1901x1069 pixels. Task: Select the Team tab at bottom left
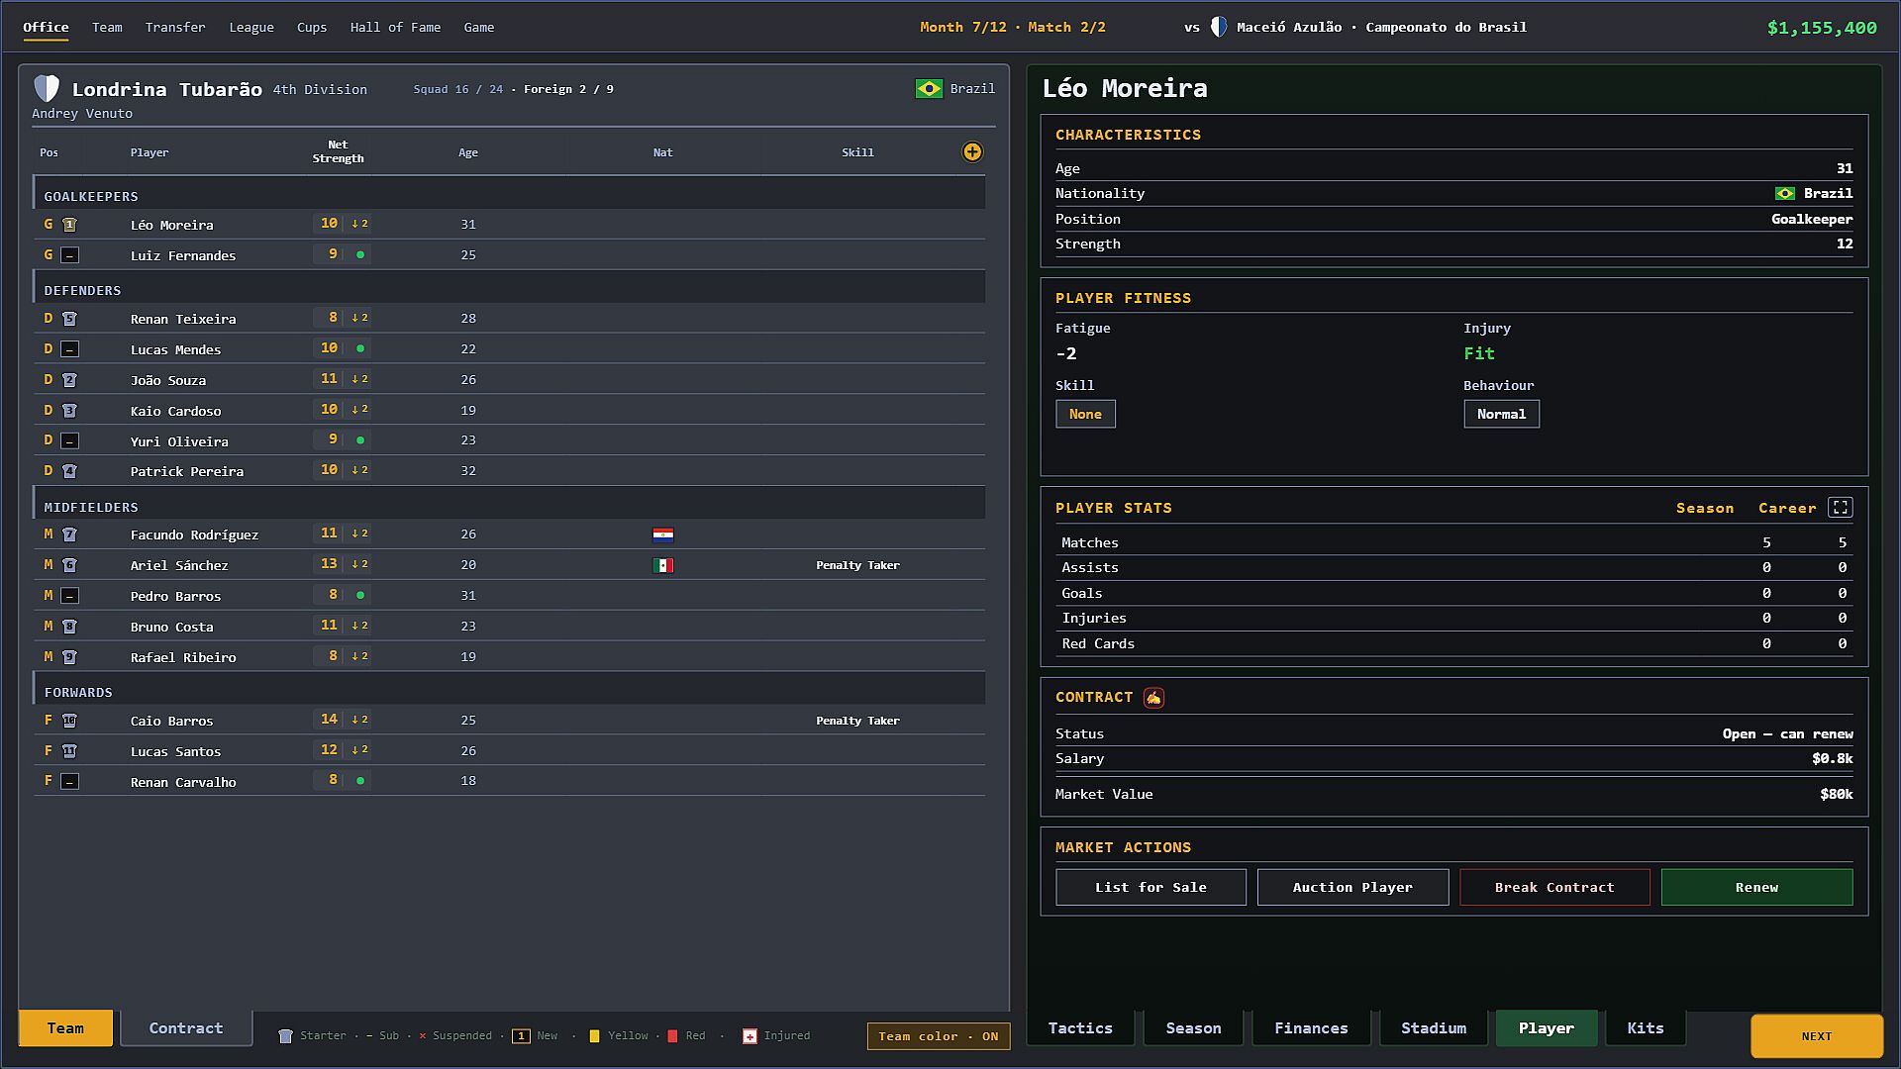click(65, 1028)
